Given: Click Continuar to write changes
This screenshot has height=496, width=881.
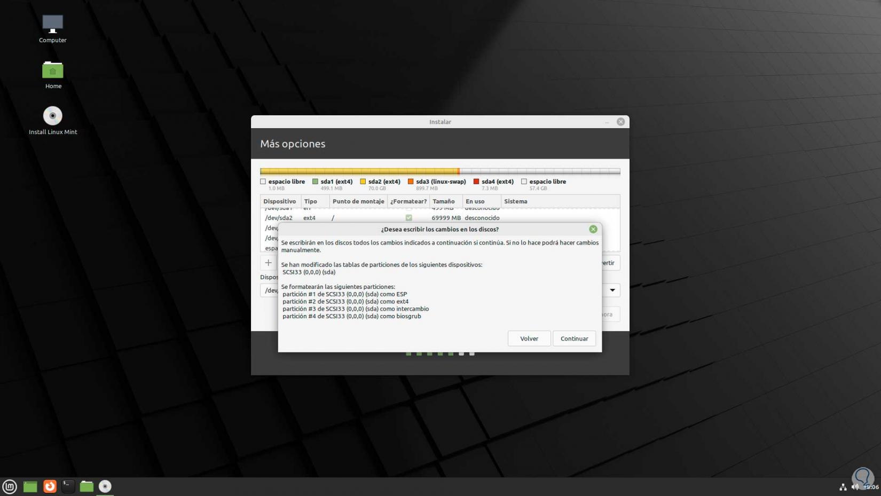Looking at the screenshot, I should pos(574,338).
